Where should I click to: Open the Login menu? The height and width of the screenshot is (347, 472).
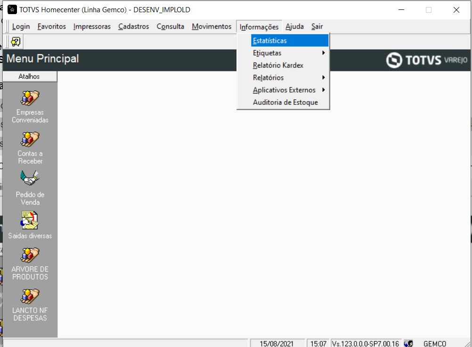point(21,26)
